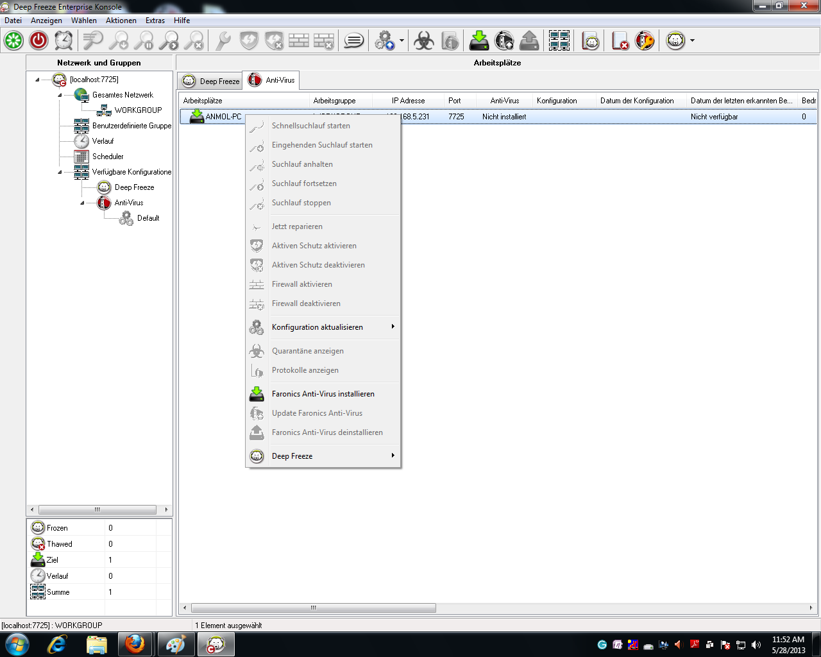Click the green restart toolbar icon
Viewport: 821px width, 657px height.
point(13,40)
